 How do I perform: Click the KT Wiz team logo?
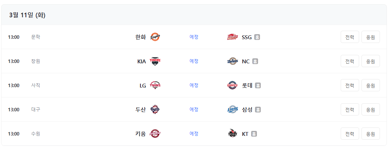click(x=233, y=134)
